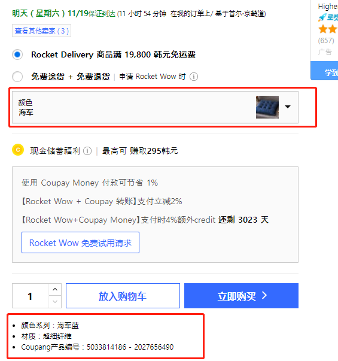This screenshot has height=361, width=338.
Task: Decrease quantity with the down arrow
Action: pyautogui.click(x=55, y=302)
